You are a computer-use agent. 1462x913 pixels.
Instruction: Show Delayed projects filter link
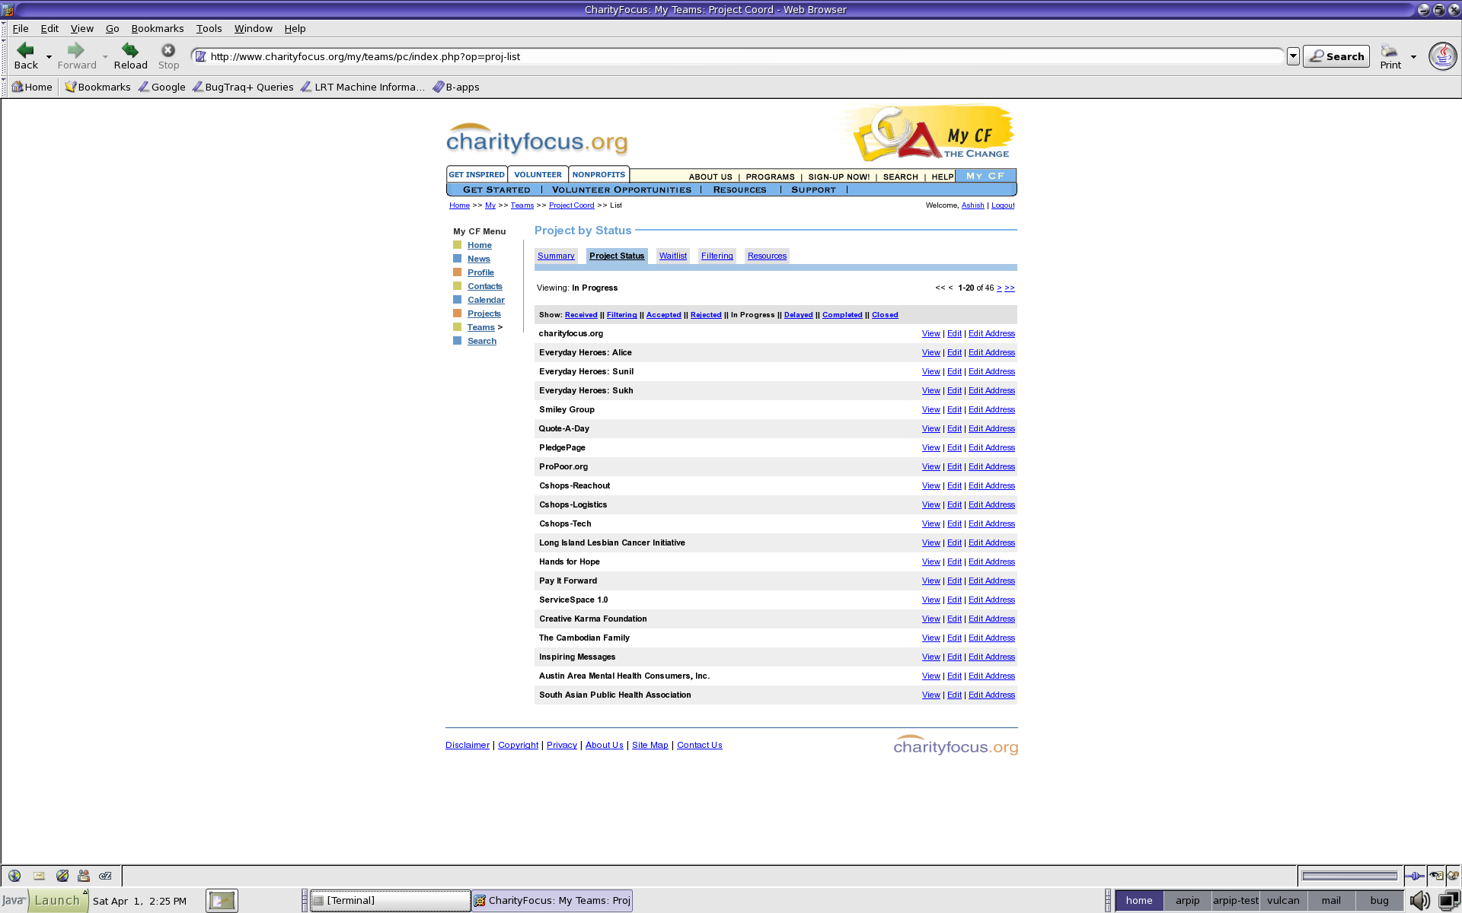click(798, 315)
